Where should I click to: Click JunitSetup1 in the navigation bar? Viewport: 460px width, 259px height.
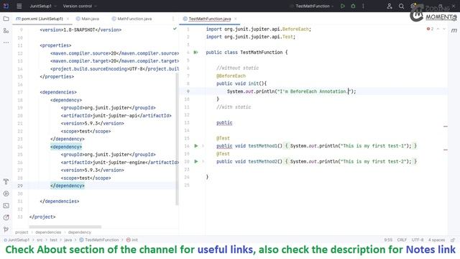[17, 240]
